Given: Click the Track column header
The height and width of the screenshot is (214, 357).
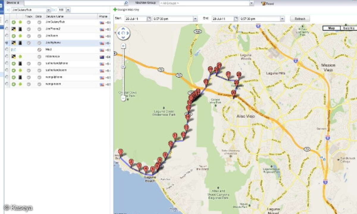Looking at the screenshot, I should pyautogui.click(x=29, y=16).
